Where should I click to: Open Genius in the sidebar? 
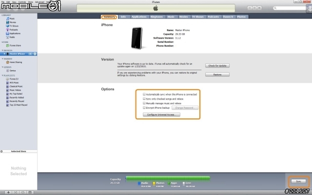point(11,70)
